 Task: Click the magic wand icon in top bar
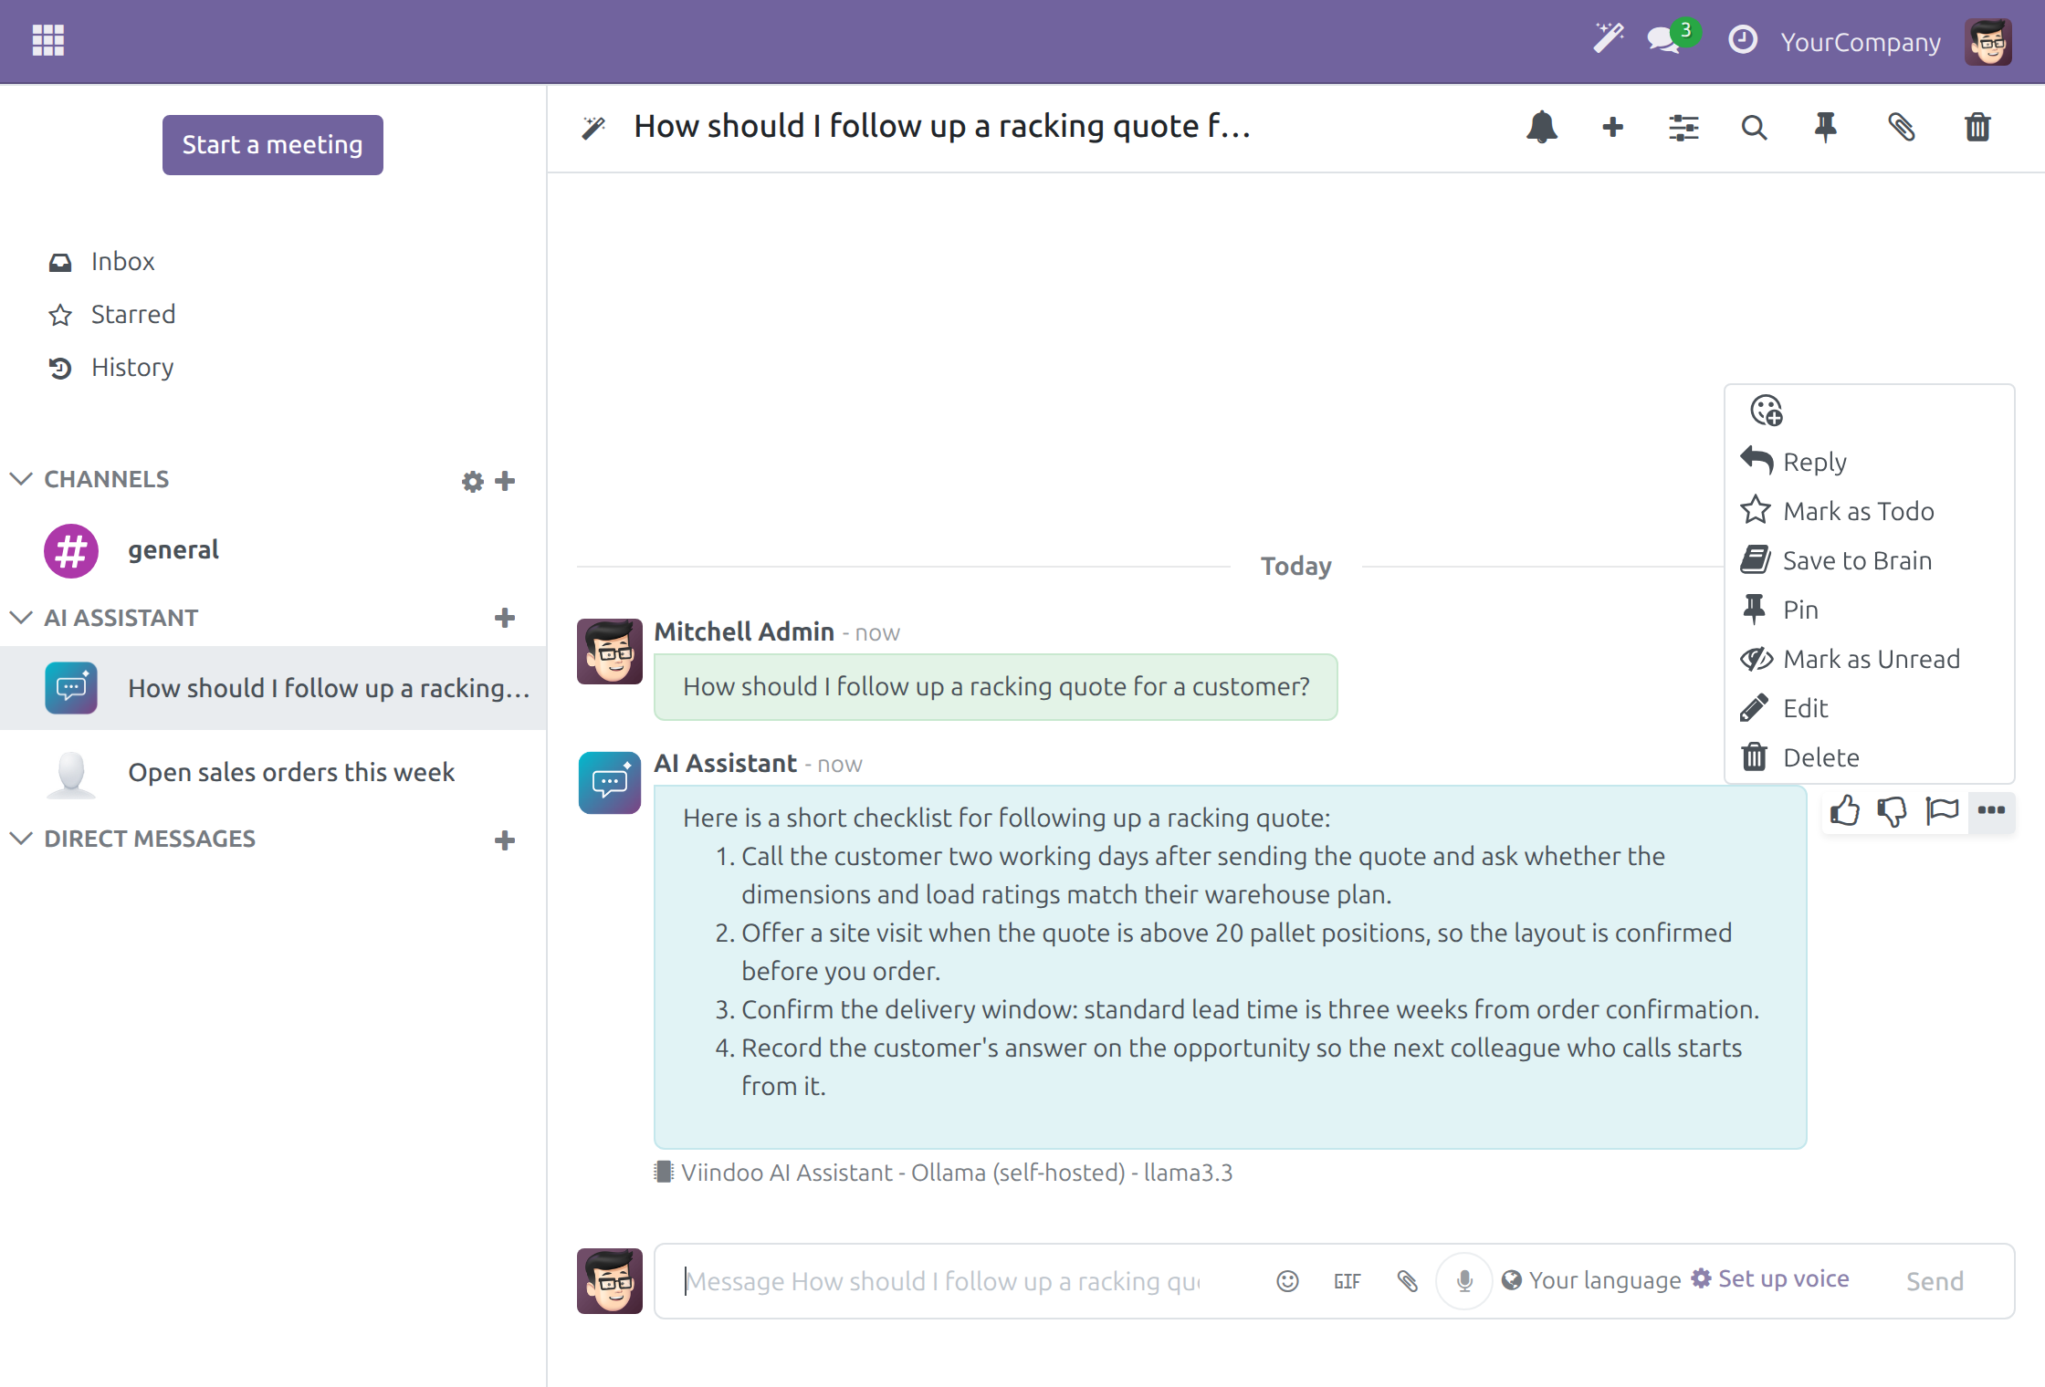[x=1609, y=39]
